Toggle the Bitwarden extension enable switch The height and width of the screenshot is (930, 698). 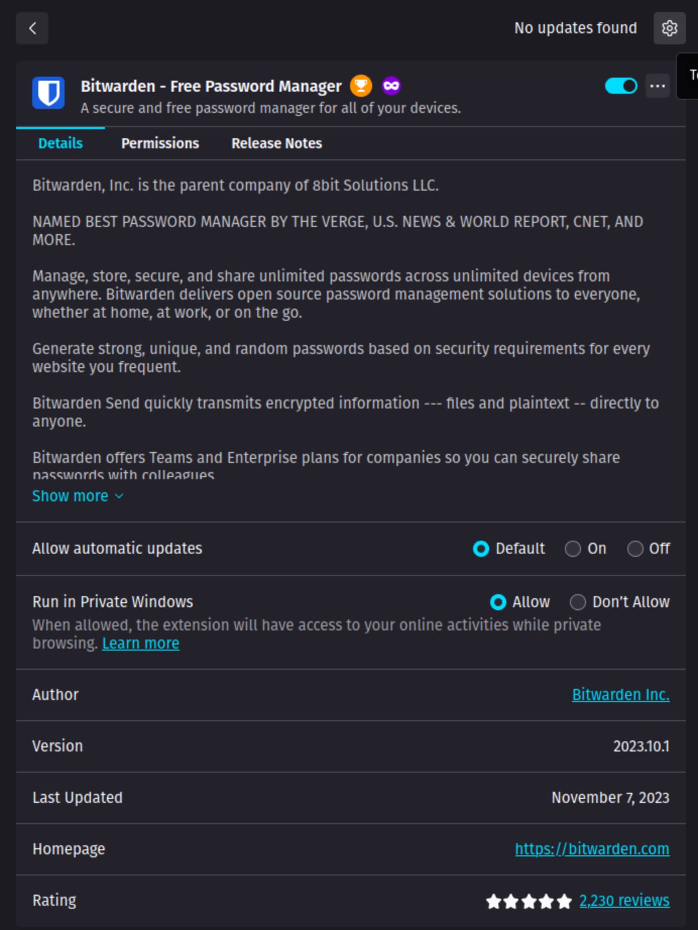pos(621,86)
